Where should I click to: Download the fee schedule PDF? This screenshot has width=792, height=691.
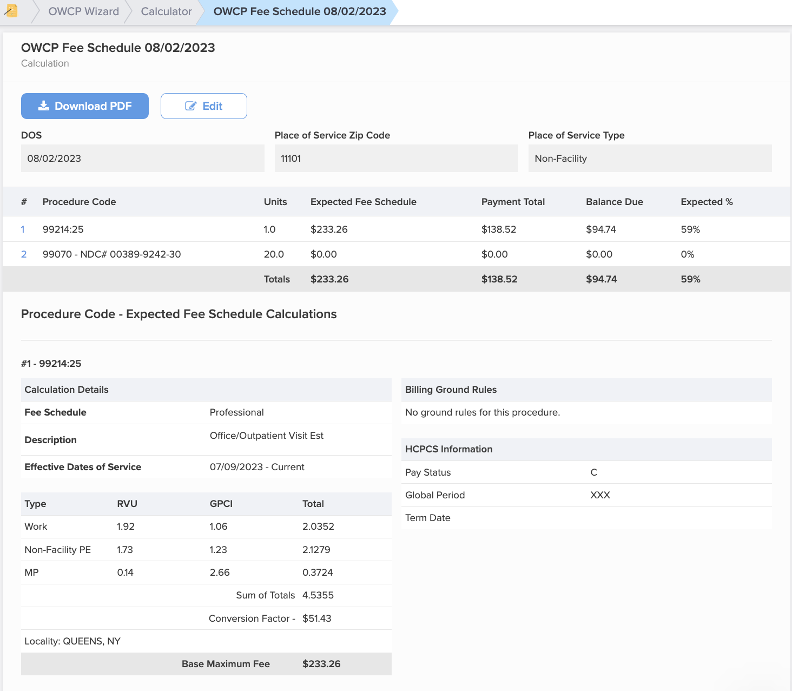coord(85,106)
